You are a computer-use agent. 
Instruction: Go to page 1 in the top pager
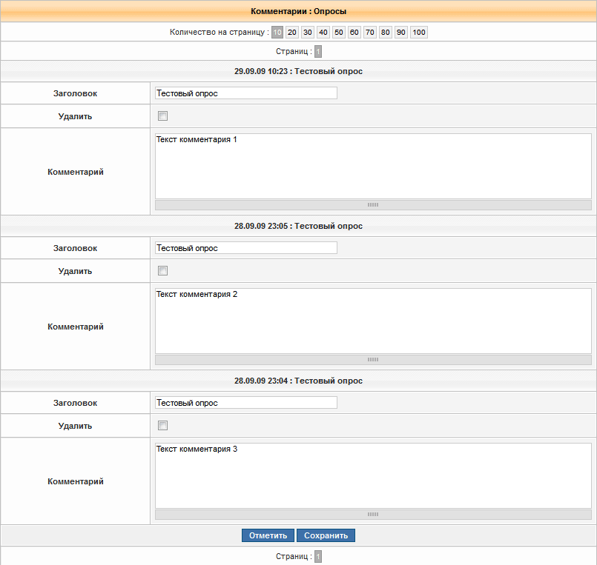point(318,52)
